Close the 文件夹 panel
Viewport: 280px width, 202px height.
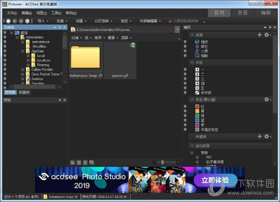[x=64, y=27]
